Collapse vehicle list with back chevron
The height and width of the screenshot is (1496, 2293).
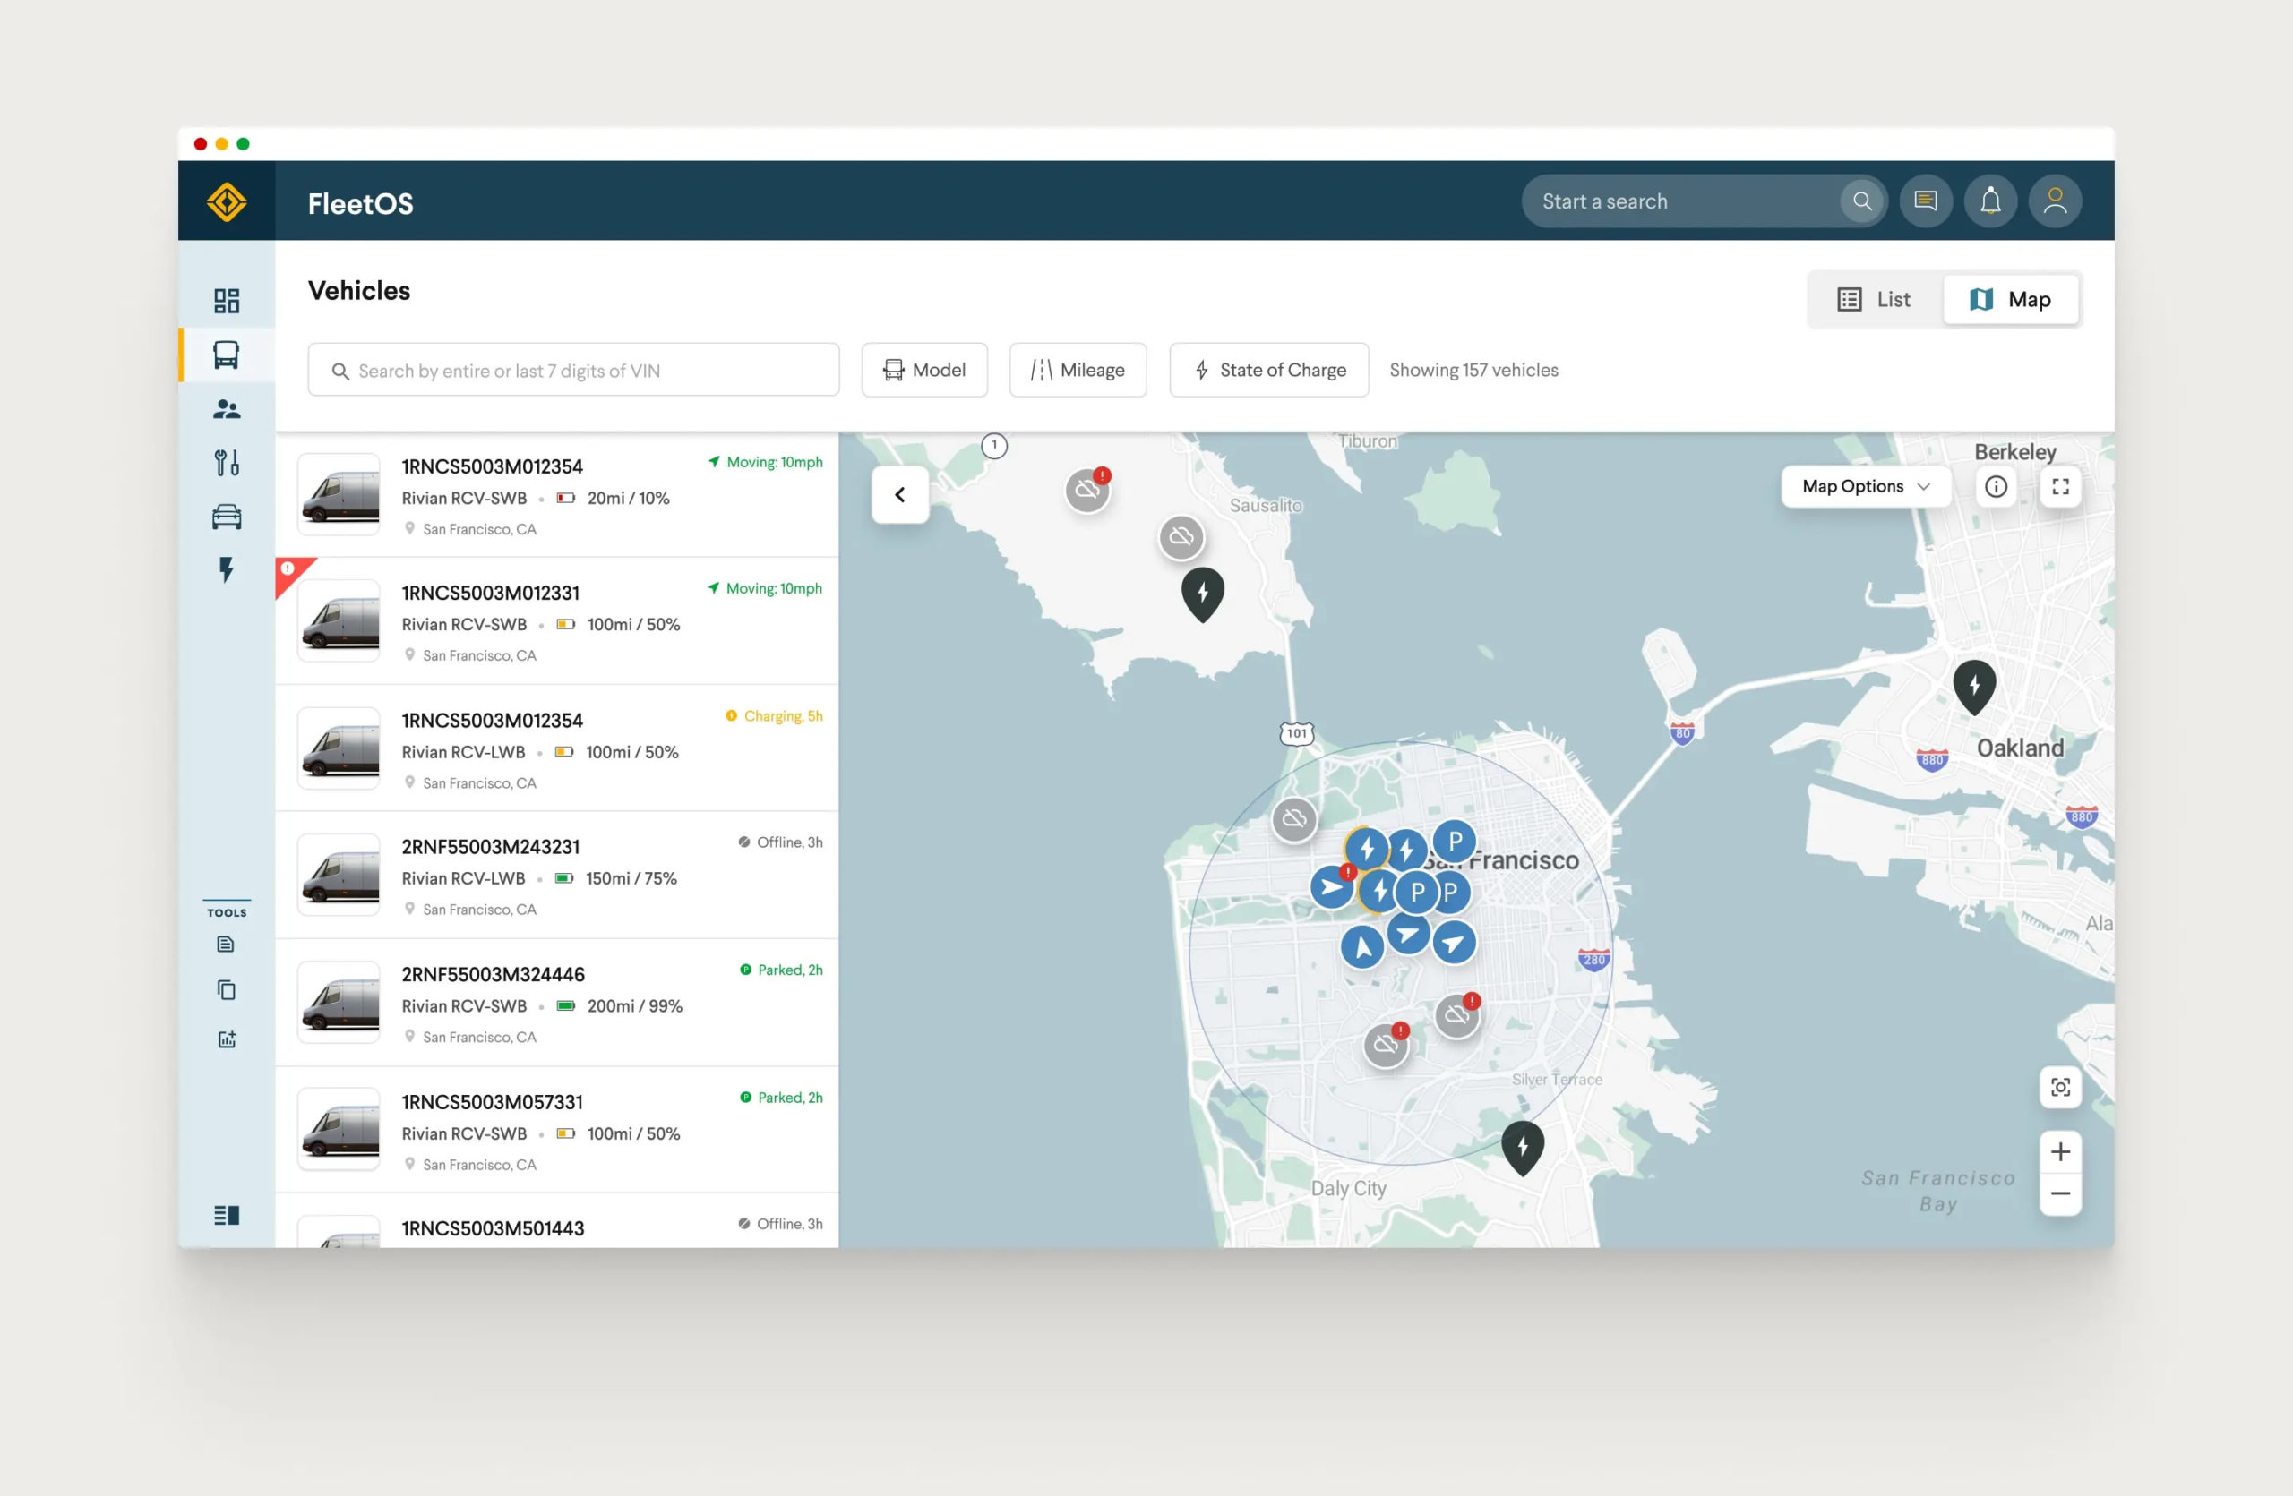coord(900,495)
